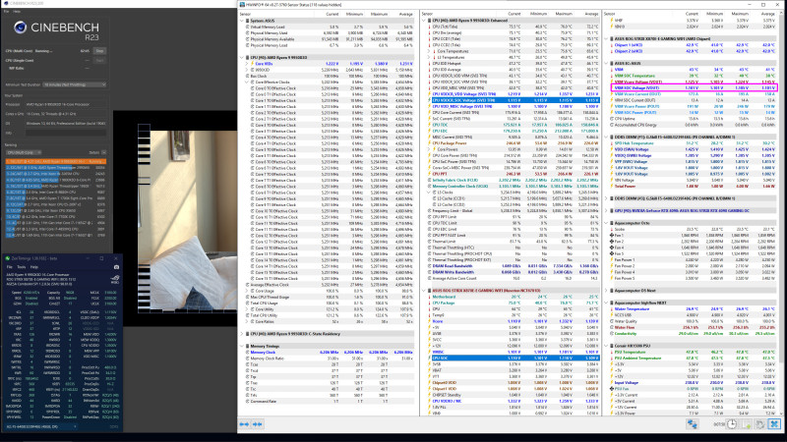Open the Minimum Test Duration dropdown
The image size is (787, 442).
[75, 84]
